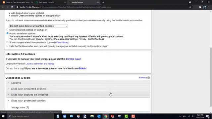
Task: Show hidden system tray icons
Action: (180, 116)
